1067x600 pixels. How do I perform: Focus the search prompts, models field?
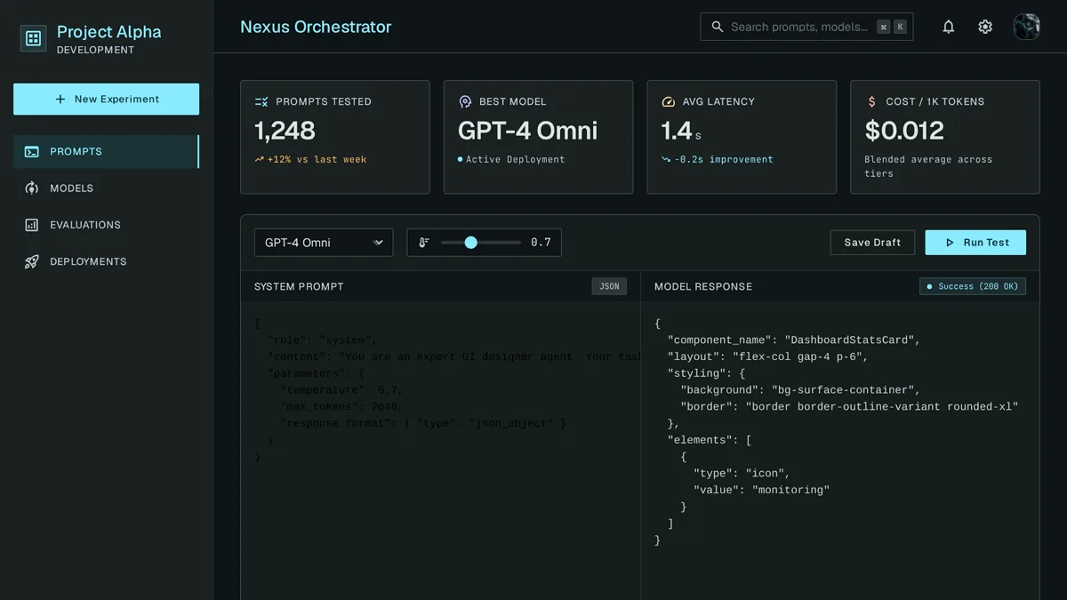[x=806, y=27]
